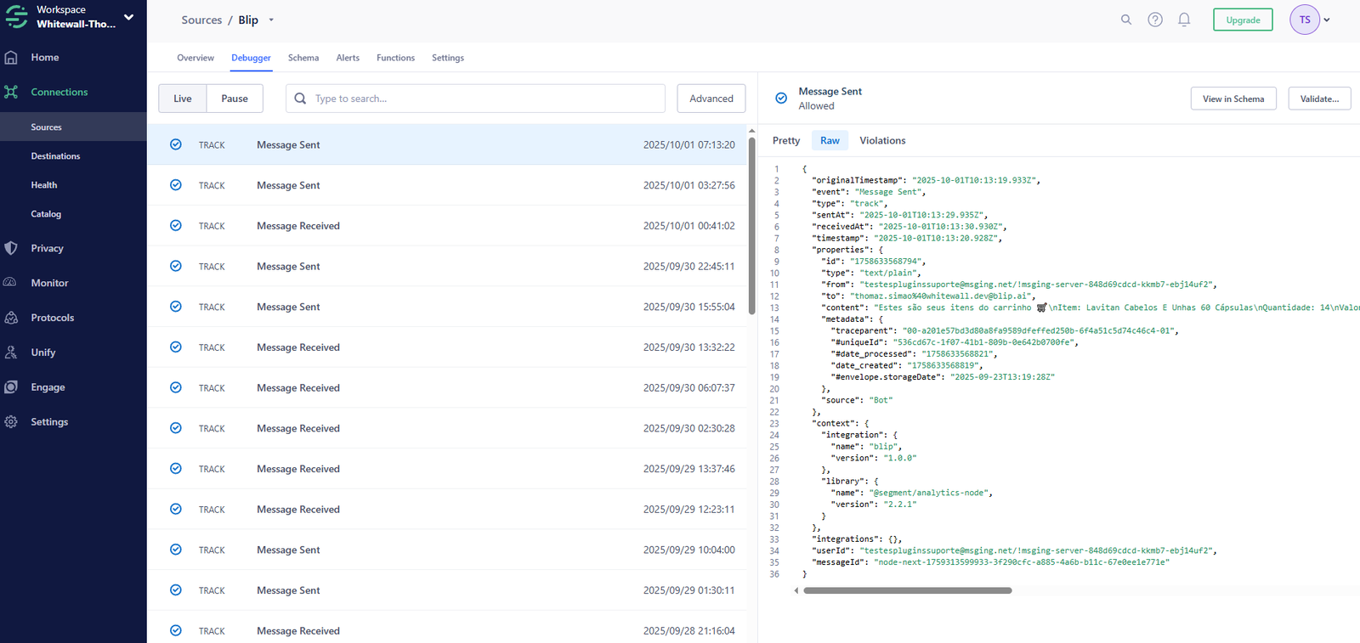
Task: Click the event list vertical scrollbar
Action: 751,224
